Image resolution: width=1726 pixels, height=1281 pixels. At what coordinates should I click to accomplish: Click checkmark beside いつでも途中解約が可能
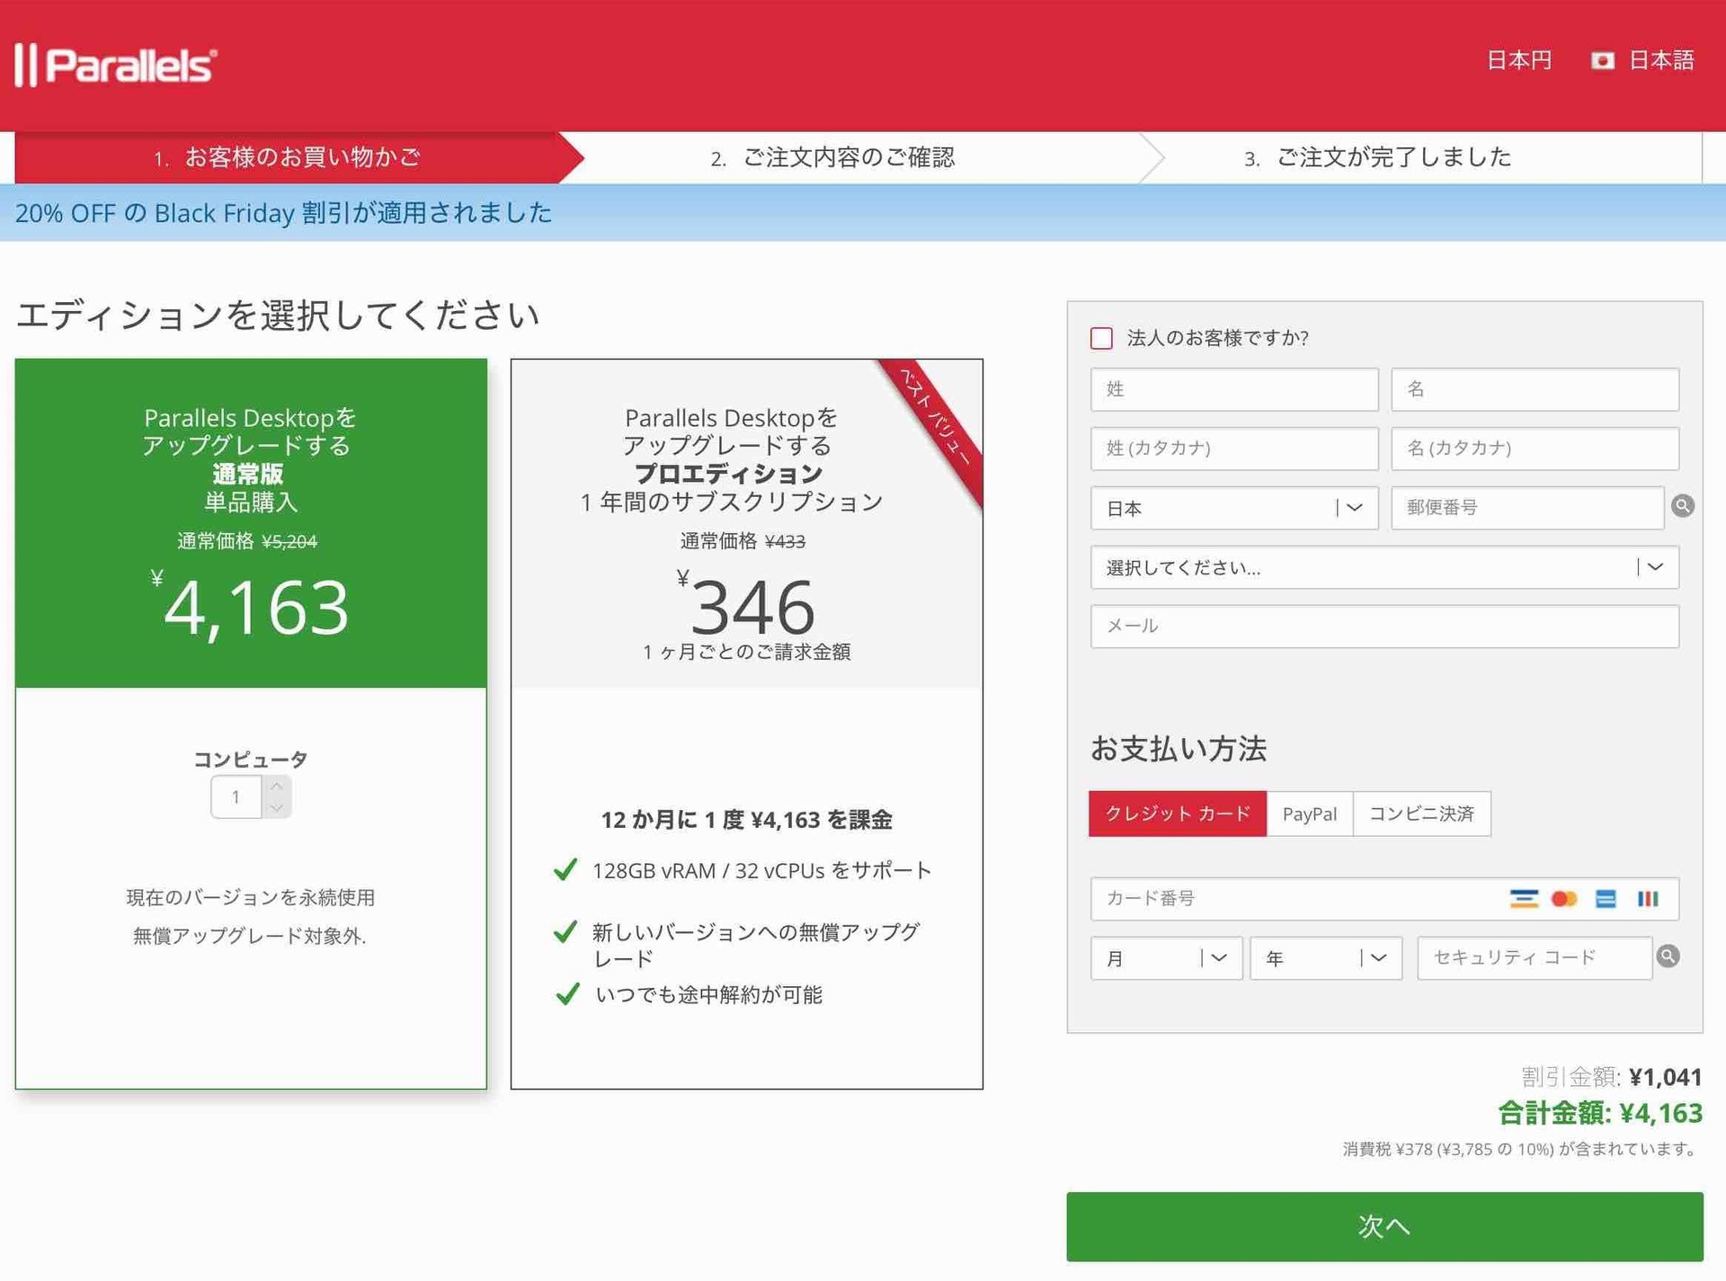(x=567, y=994)
